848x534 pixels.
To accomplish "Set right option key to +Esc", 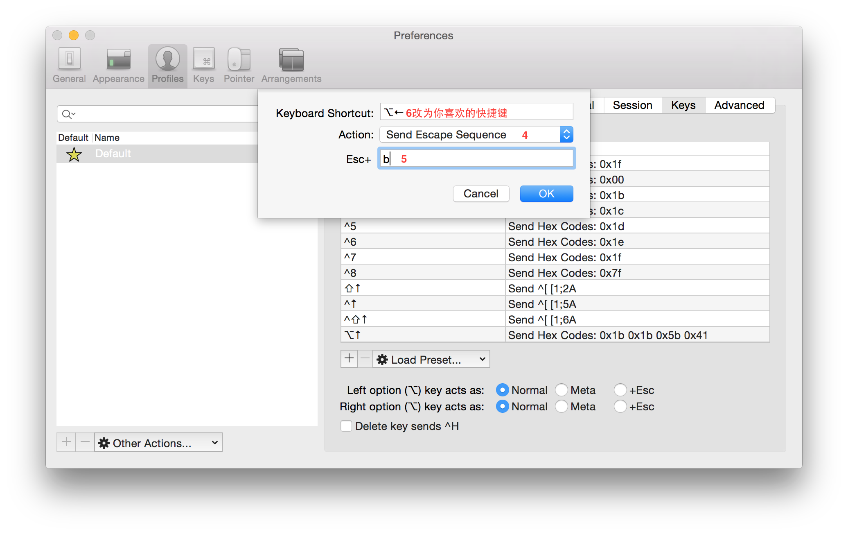I will click(620, 406).
